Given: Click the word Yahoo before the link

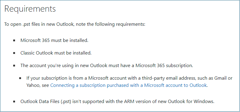Looking at the screenshot, I should pyautogui.click(x=33, y=85).
